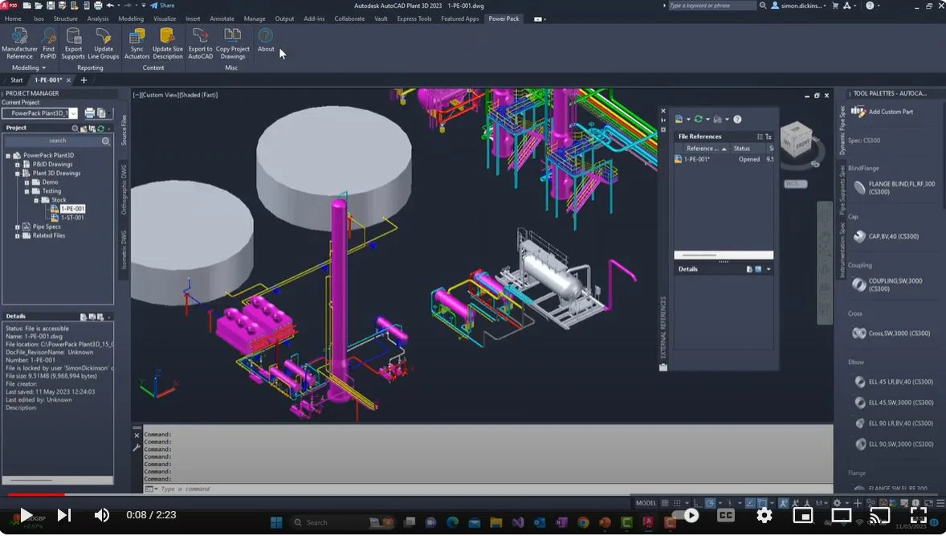Switch to the Structure ribbon tab
The height and width of the screenshot is (536, 946).
(65, 18)
